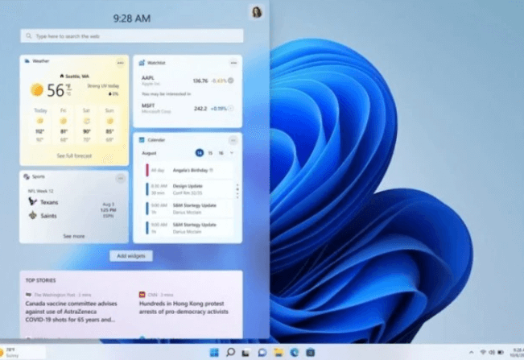524x360 pixels.
Task: Click the CNN source logo icon
Action: pos(142,295)
